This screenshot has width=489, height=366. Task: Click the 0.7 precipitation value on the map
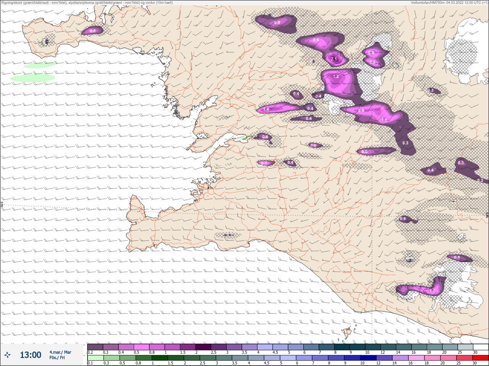(x=264, y=163)
